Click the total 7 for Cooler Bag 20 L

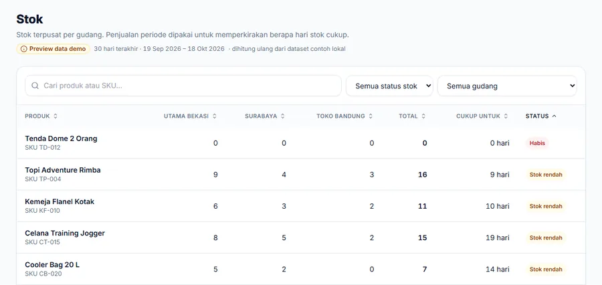coord(425,269)
